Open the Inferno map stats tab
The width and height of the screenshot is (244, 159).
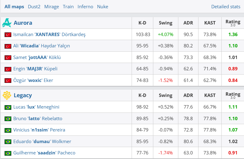tap(85, 6)
